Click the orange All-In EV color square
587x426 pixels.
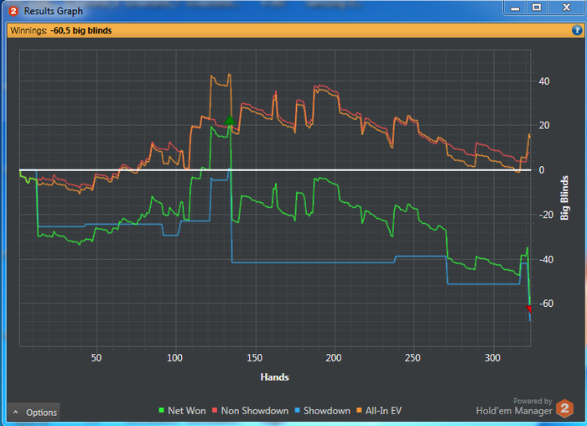pos(359,410)
